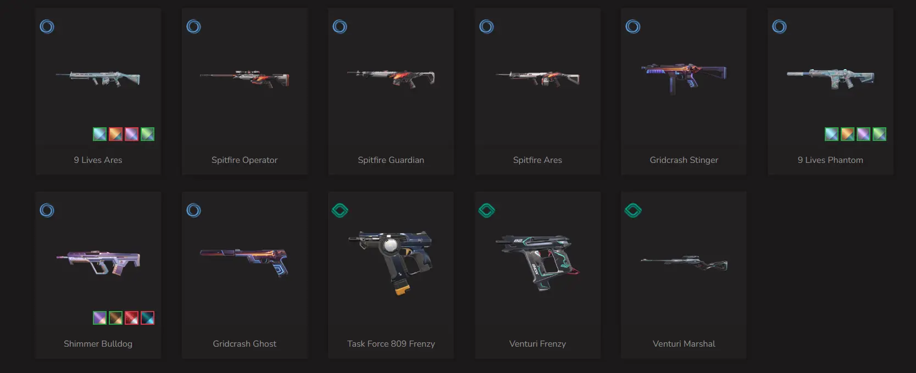This screenshot has height=373, width=916.
Task: Choose the green variant swatch of 9 Lives Phantom
Action: pos(879,134)
